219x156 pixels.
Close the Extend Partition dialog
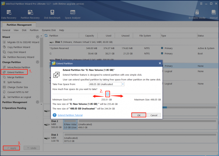tap(160, 63)
